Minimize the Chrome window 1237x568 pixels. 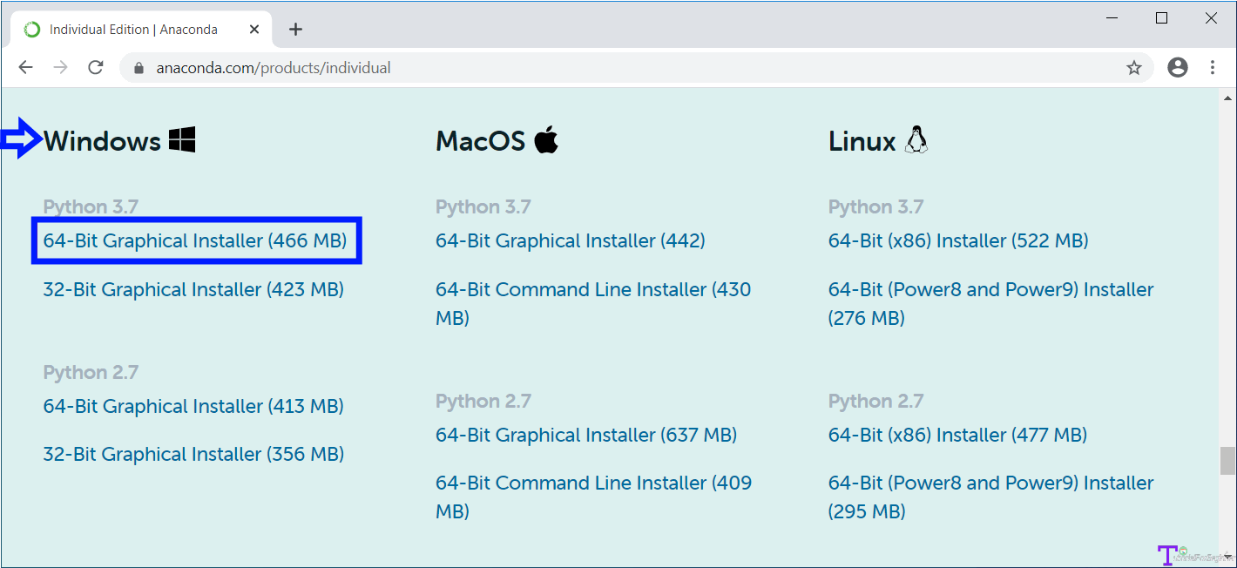tap(1112, 18)
